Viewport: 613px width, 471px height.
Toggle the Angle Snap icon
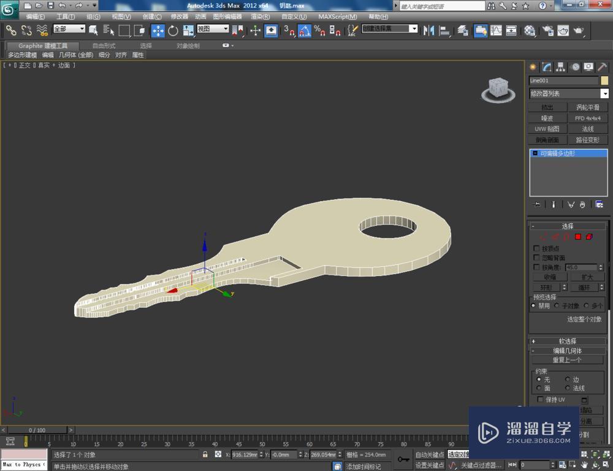pos(304,31)
